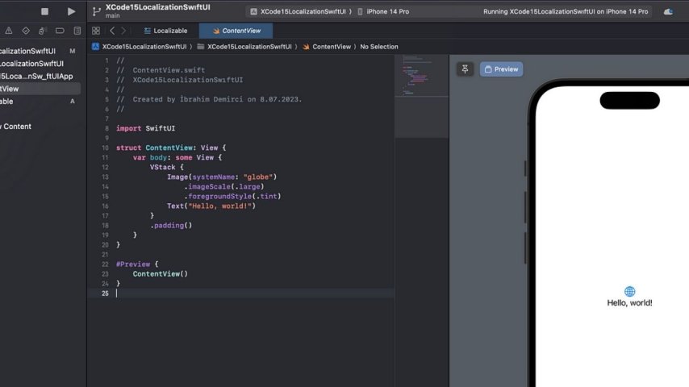689x387 pixels.
Task: Click the .foregroundStyle(.tint) line
Action: coord(232,197)
